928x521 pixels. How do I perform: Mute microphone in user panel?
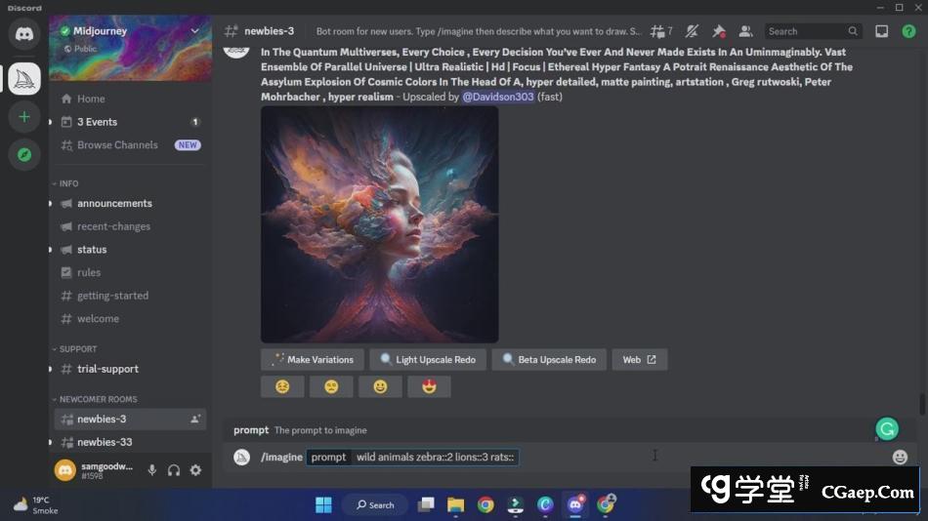152,470
